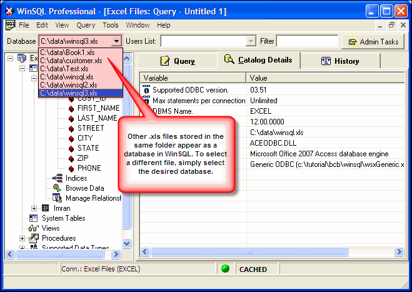Click the ZIP column icon
This screenshot has width=412, height=292.
pos(71,158)
